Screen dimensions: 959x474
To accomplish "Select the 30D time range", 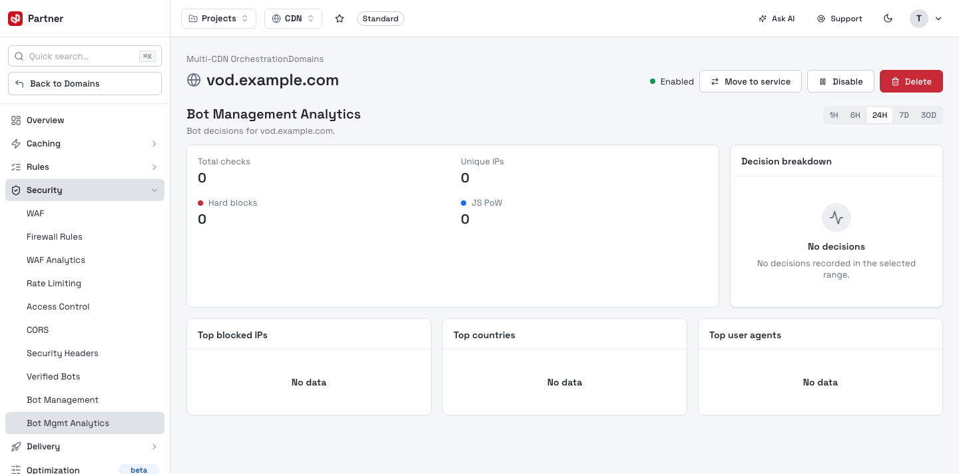I will coord(928,115).
